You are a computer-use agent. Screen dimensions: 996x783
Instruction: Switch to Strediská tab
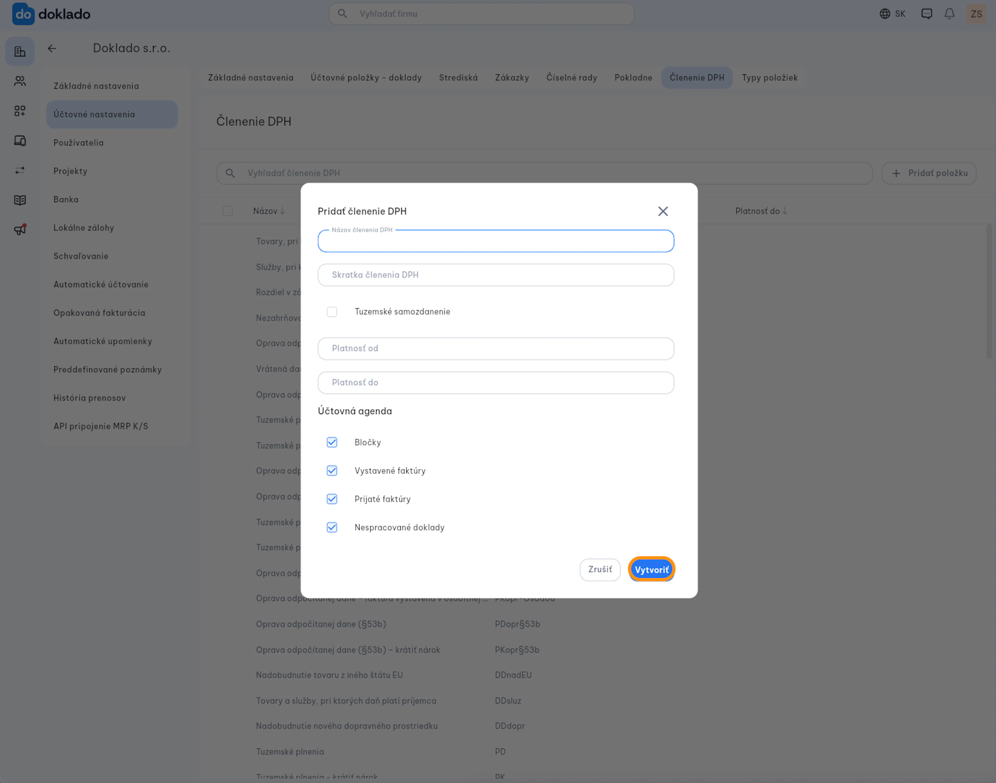[x=458, y=78]
